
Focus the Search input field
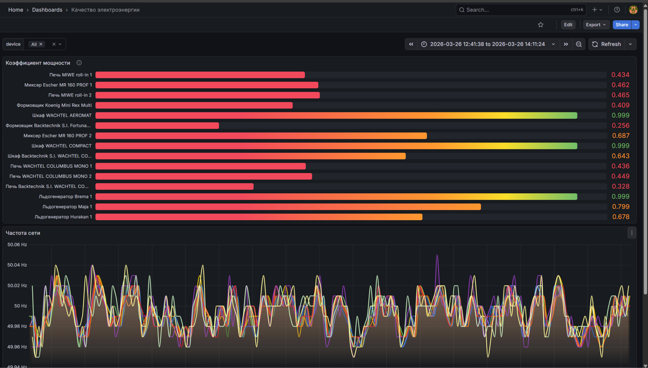(521, 10)
